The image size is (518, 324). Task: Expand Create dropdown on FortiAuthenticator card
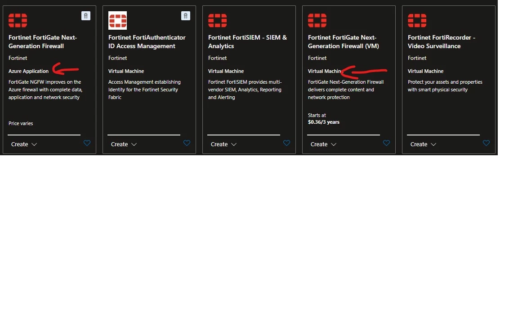pyautogui.click(x=124, y=144)
